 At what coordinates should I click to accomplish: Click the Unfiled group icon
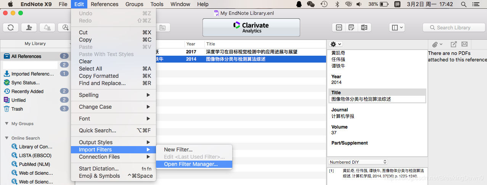6,100
